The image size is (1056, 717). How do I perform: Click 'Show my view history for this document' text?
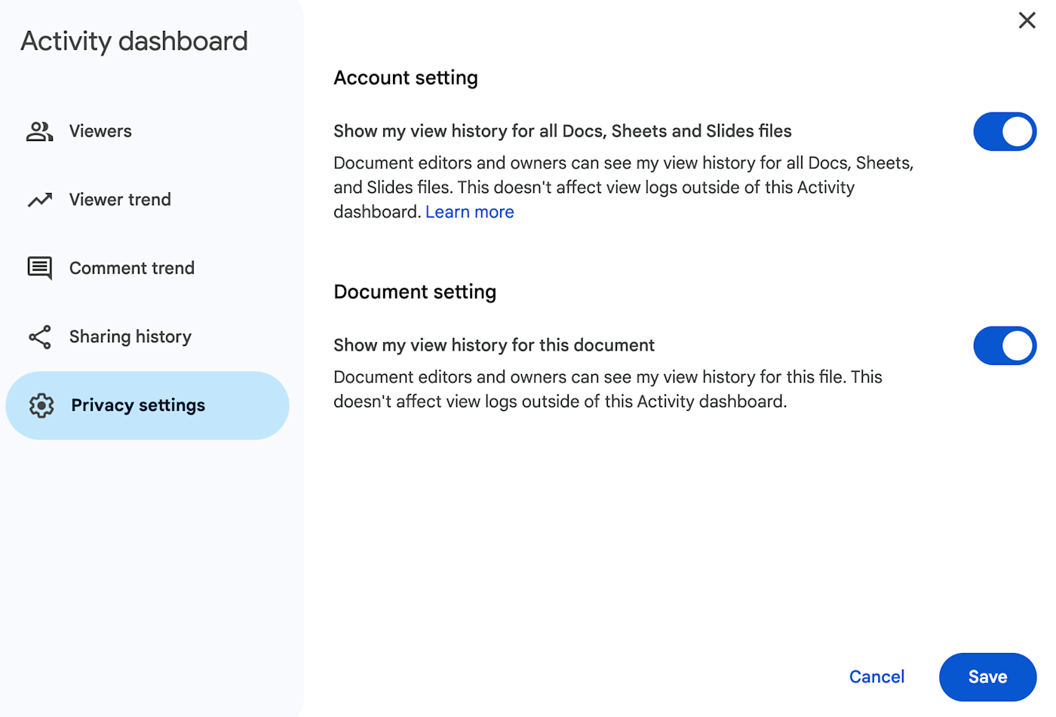coord(494,345)
